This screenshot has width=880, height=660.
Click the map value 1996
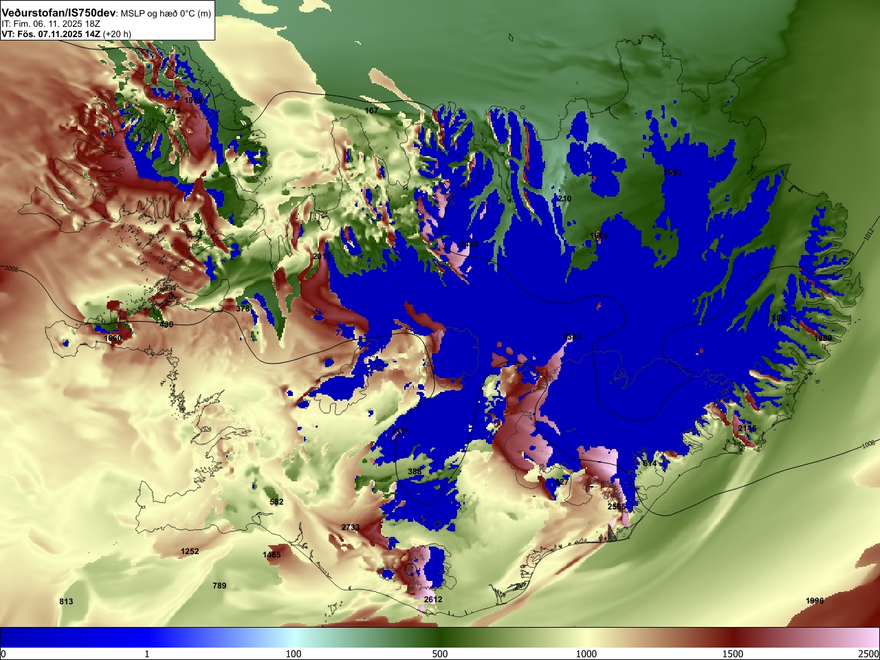tap(815, 601)
